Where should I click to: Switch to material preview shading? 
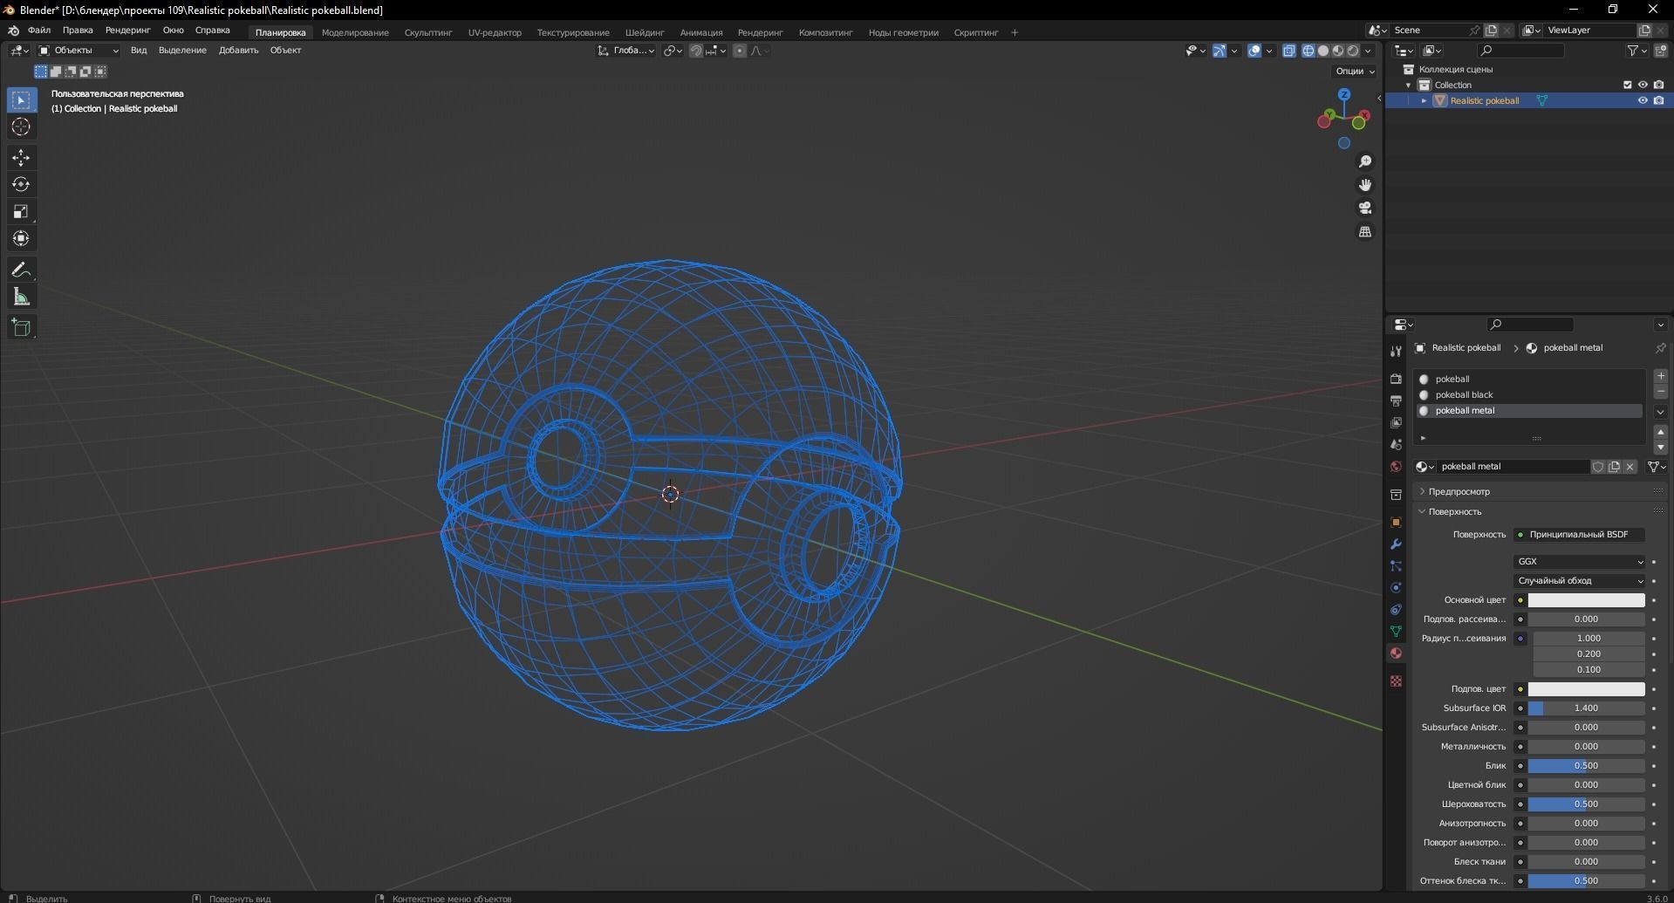coord(1337,51)
